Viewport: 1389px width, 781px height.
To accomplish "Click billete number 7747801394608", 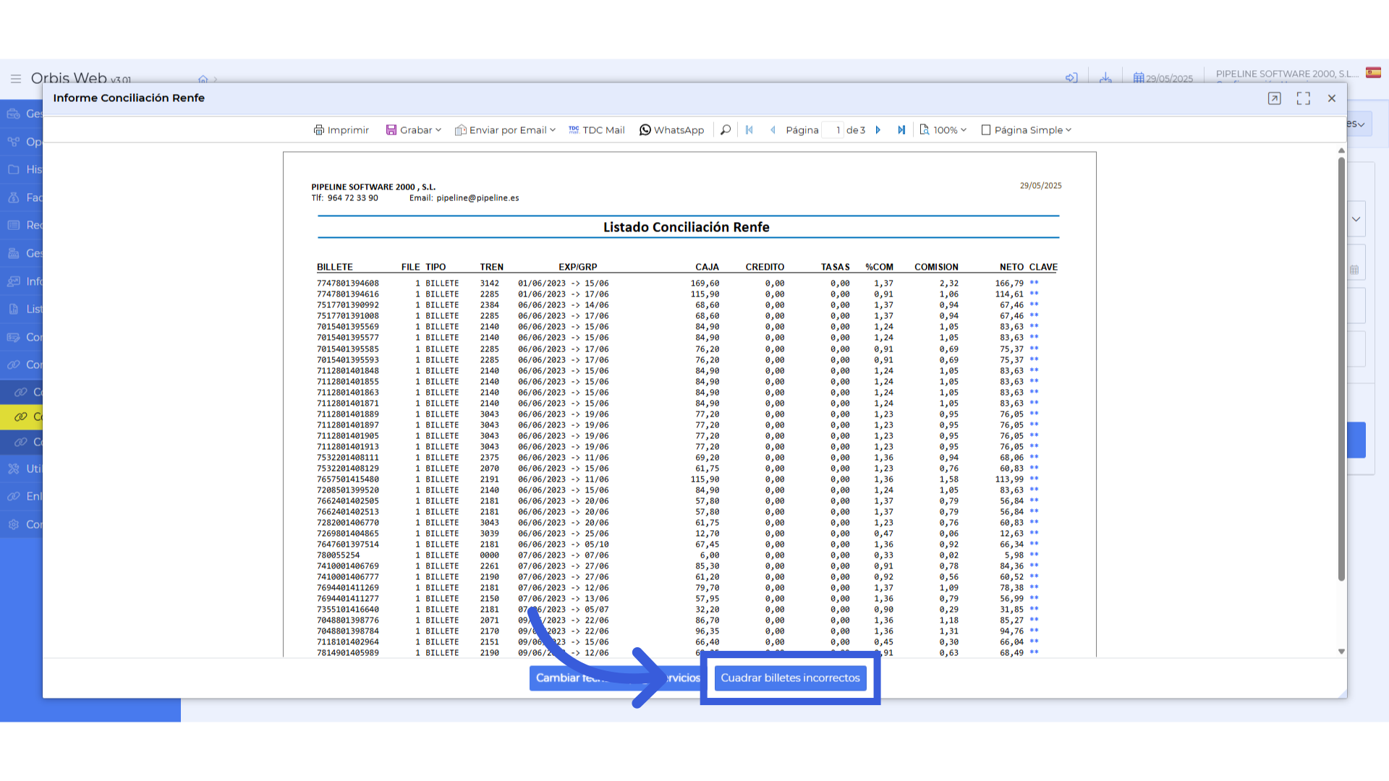I will tap(347, 283).
